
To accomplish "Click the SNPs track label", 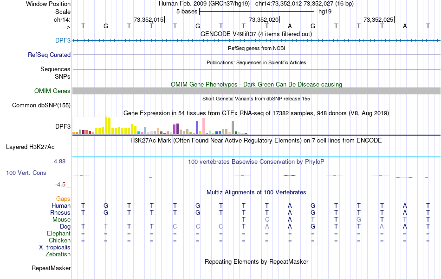I will pyautogui.click(x=63, y=76).
